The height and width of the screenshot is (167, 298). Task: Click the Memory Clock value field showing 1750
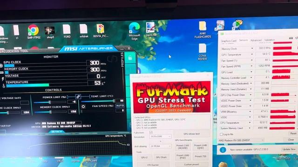[73, 112]
